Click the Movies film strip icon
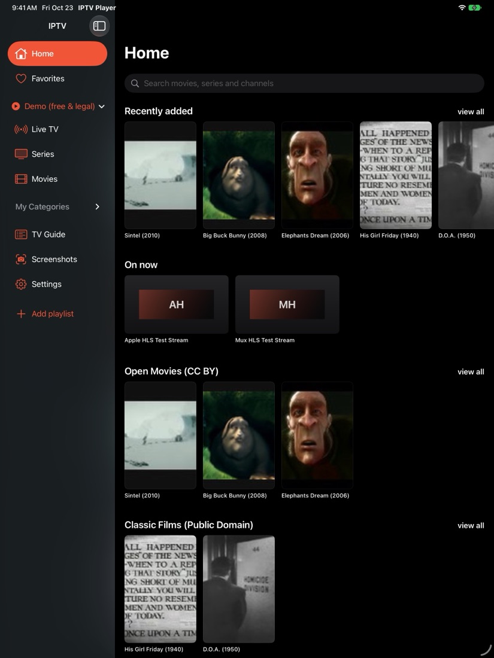This screenshot has width=494, height=658. (20, 179)
